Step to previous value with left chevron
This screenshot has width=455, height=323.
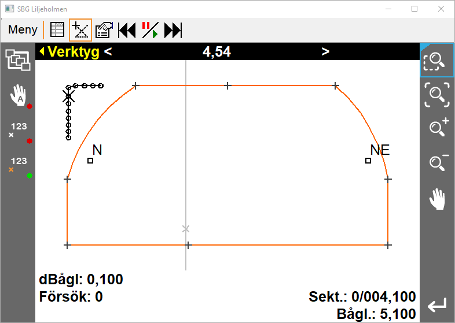[108, 52]
